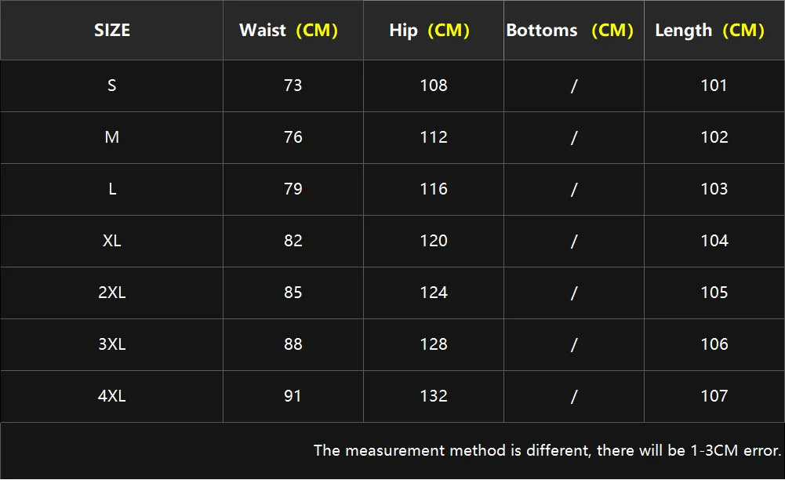Click the Bottoms (CM) column header
785x480 pixels.
569,31
